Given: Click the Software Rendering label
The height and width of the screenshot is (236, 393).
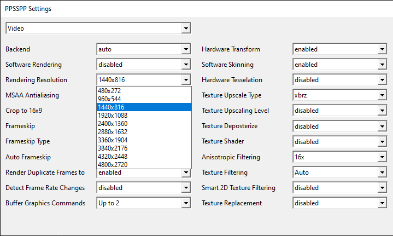Looking at the screenshot, I should [x=33, y=65].
